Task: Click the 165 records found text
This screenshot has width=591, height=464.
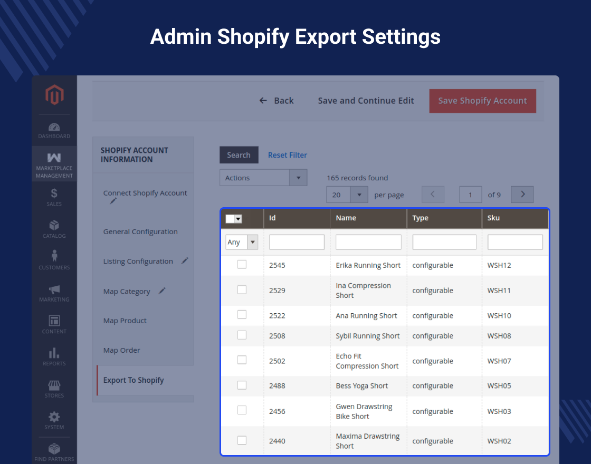Action: [357, 178]
